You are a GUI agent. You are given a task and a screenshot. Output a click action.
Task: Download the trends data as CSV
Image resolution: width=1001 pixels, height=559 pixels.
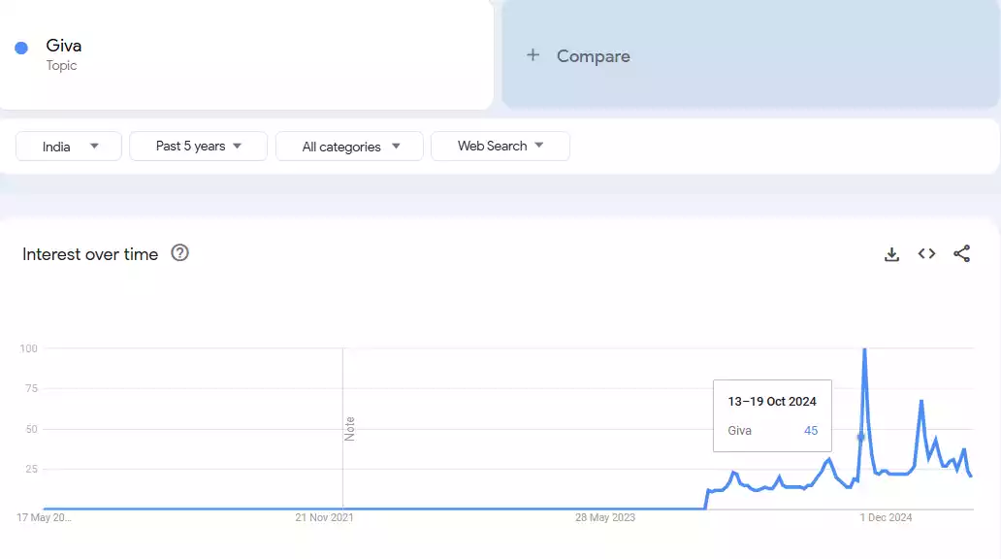click(x=891, y=253)
